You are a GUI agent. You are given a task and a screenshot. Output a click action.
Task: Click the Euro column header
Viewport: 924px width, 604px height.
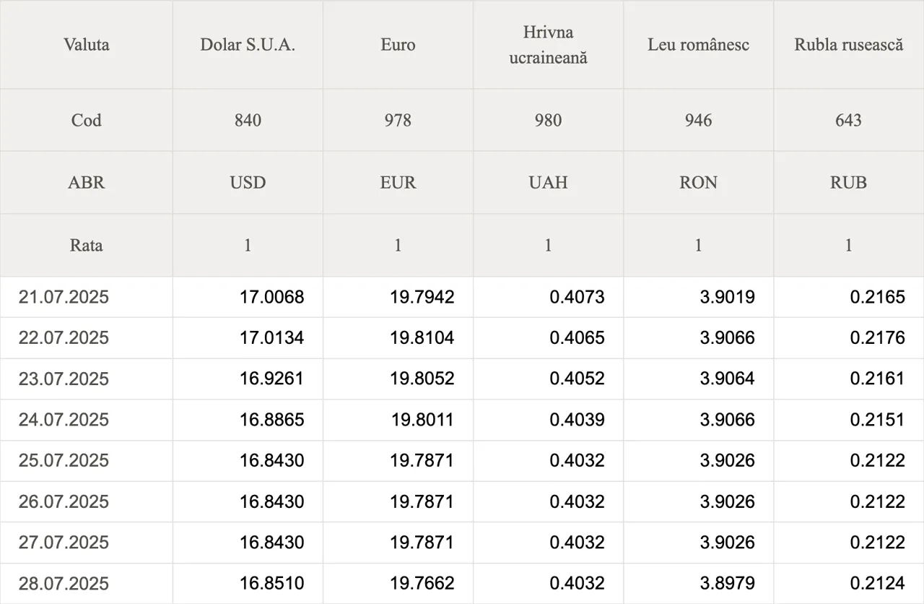[398, 45]
